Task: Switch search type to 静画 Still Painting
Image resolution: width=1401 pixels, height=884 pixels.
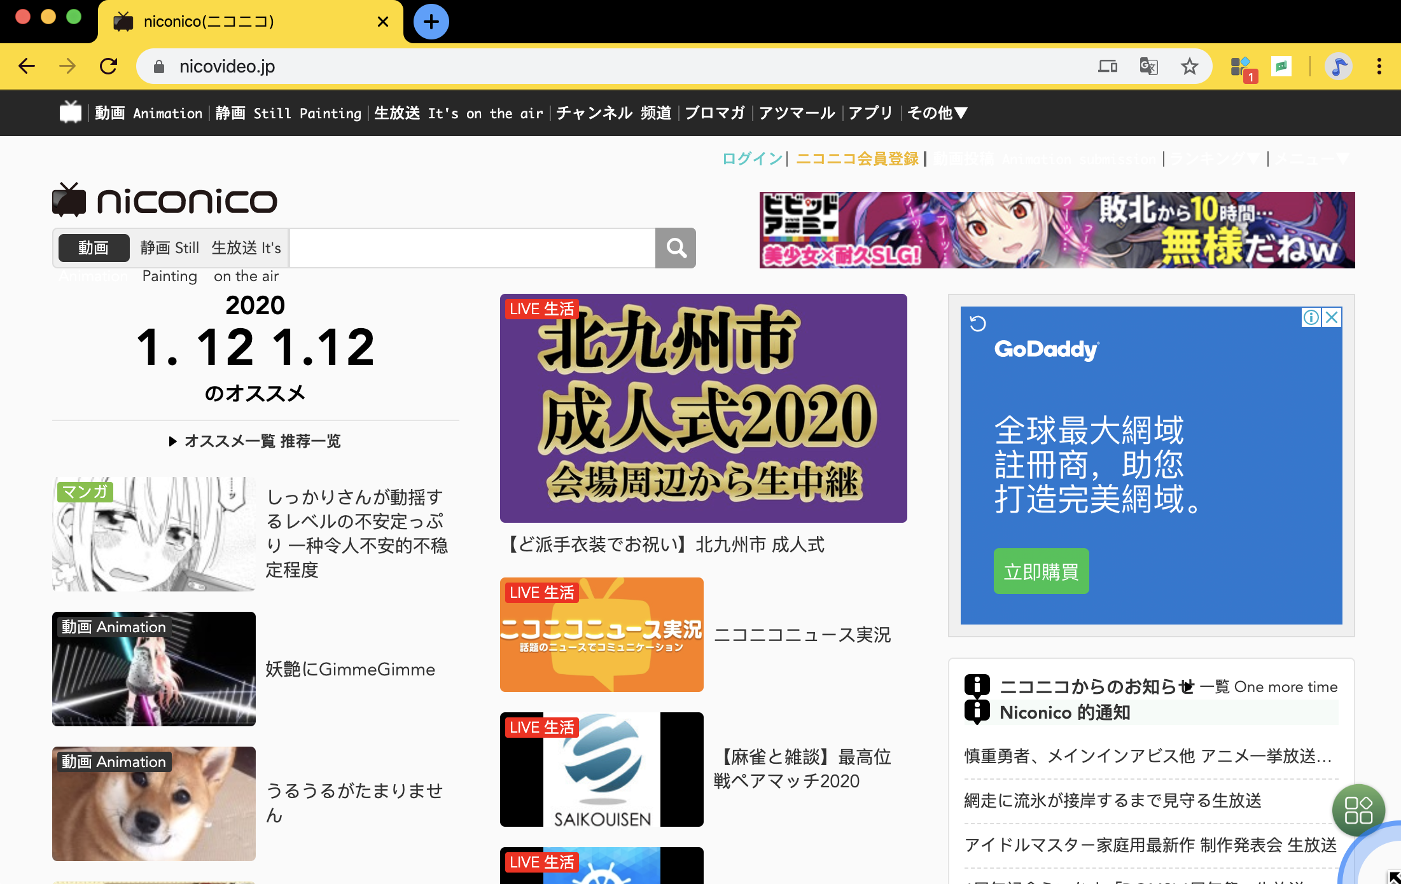Action: click(169, 248)
